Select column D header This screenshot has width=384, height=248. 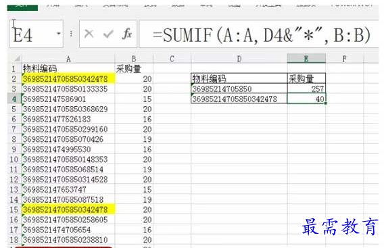(x=239, y=59)
